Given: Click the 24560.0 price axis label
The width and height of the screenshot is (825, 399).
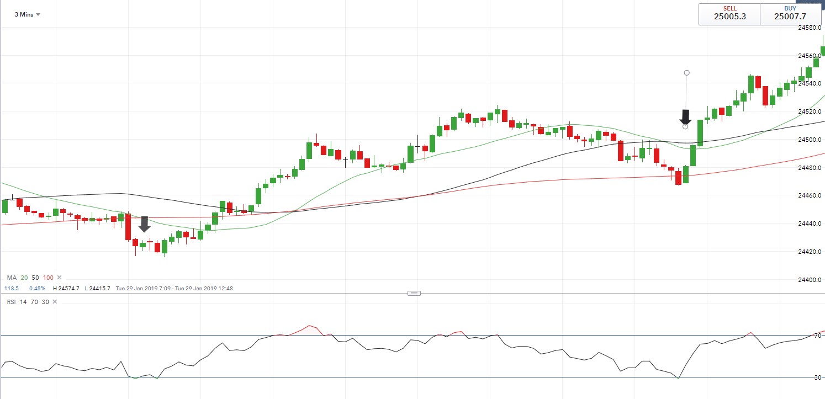Looking at the screenshot, I should [811, 56].
